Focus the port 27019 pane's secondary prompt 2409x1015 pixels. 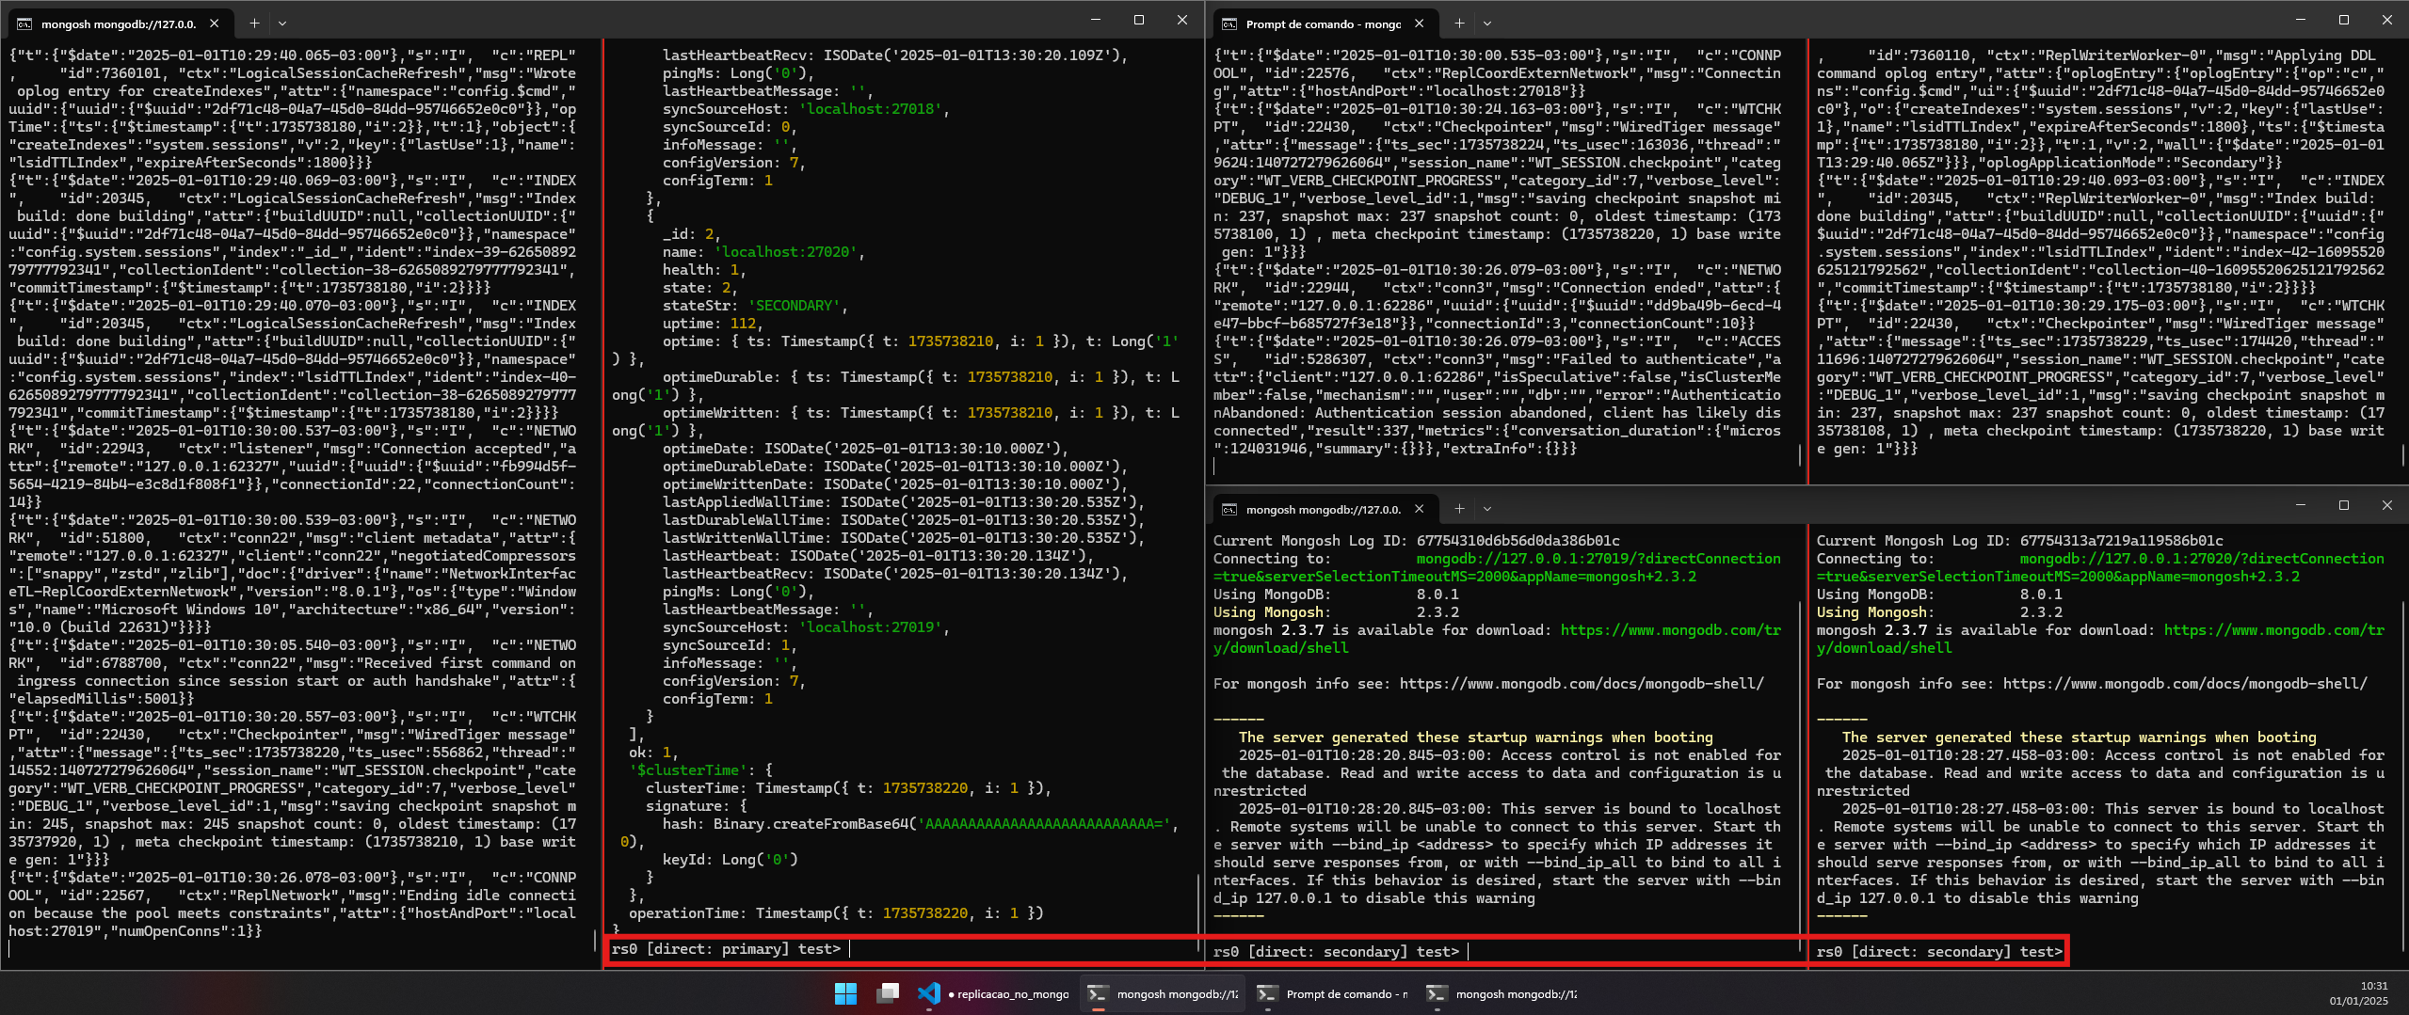(x=1336, y=952)
